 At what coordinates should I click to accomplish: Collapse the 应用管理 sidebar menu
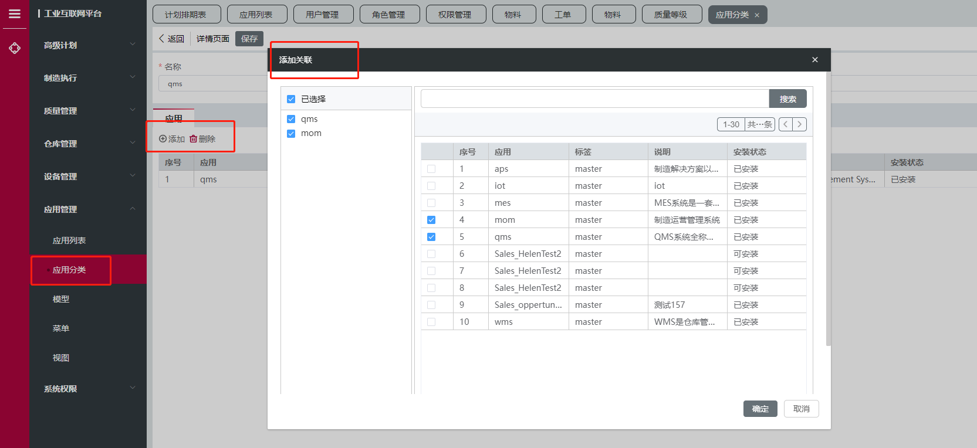point(88,209)
